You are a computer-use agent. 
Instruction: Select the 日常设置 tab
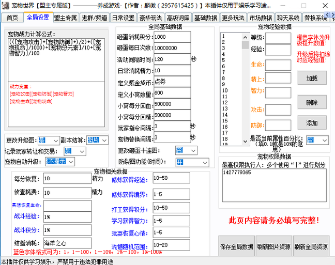(x=123, y=18)
